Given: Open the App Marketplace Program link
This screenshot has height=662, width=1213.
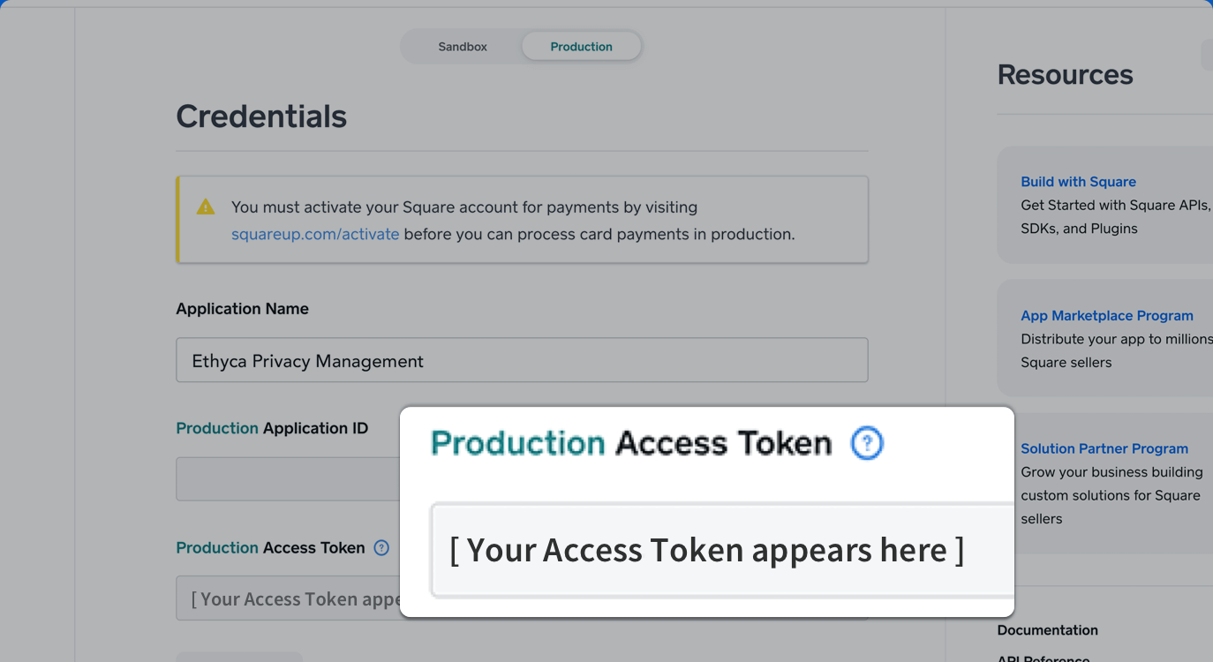Looking at the screenshot, I should click(x=1106, y=316).
